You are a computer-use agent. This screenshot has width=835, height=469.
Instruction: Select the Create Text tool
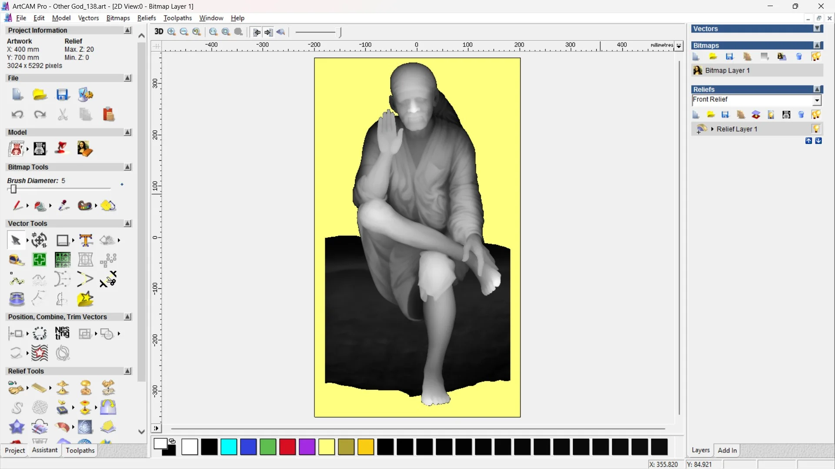pos(86,240)
